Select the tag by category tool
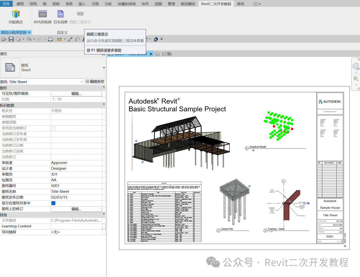360x277 pixels. pos(77,39)
